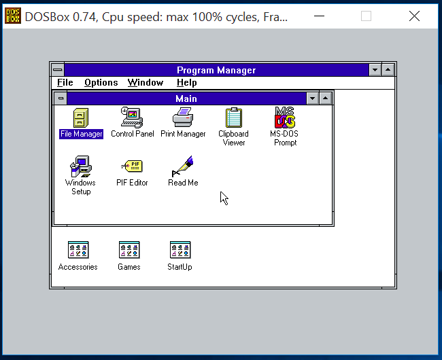Close the DOSBox window
The height and width of the screenshot is (360, 442).
tap(414, 16)
